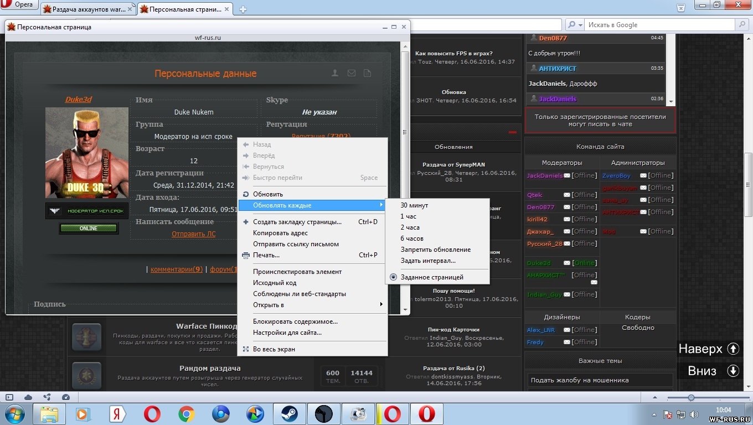Viewport: 753px width, 425px height.
Task: Click the Отправить ЛС link
Action: click(x=194, y=234)
